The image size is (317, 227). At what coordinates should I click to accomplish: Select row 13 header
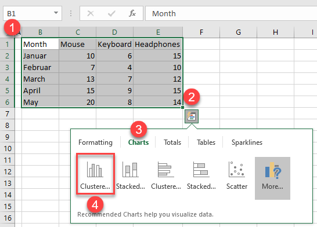click(8, 183)
